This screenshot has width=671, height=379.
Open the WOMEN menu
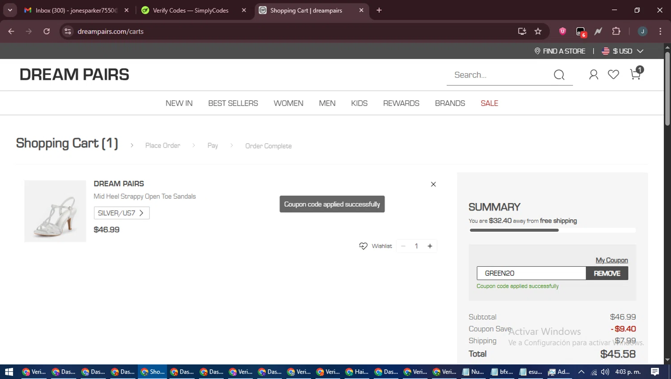pos(289,103)
